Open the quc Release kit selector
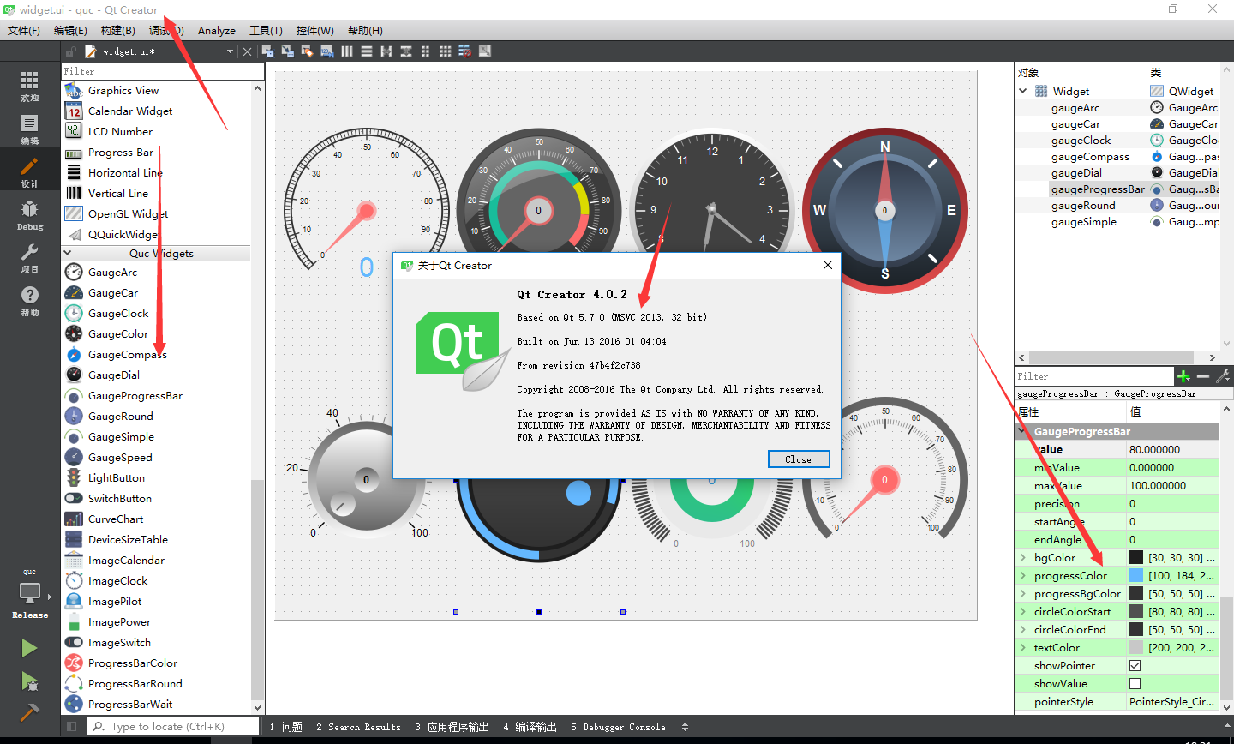The image size is (1234, 744). click(x=30, y=593)
